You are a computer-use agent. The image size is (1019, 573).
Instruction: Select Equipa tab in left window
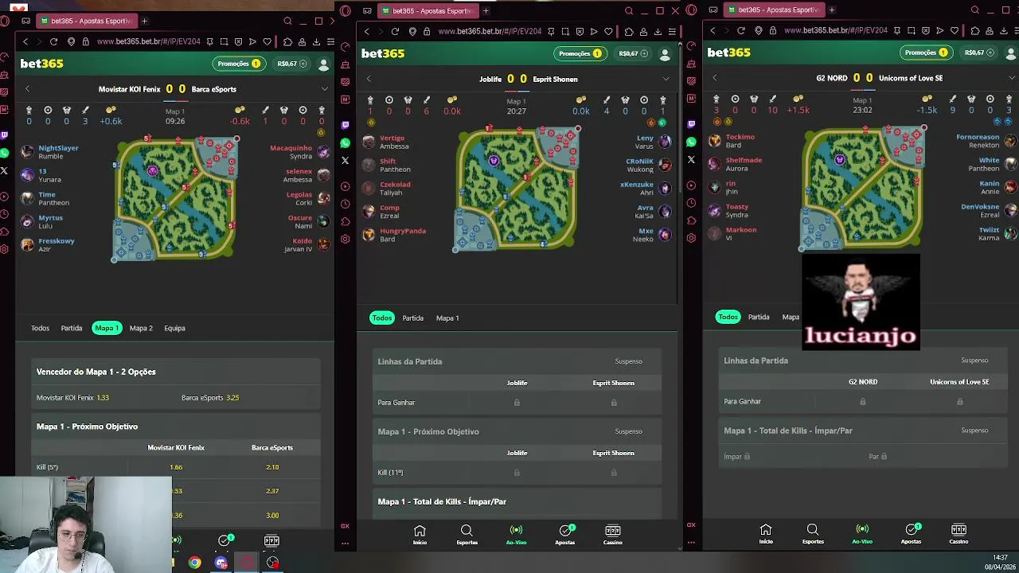point(174,328)
